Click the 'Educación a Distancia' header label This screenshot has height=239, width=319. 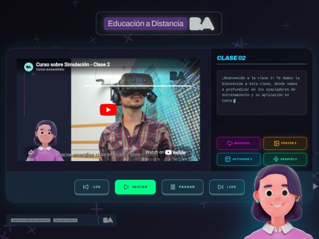tap(145, 24)
